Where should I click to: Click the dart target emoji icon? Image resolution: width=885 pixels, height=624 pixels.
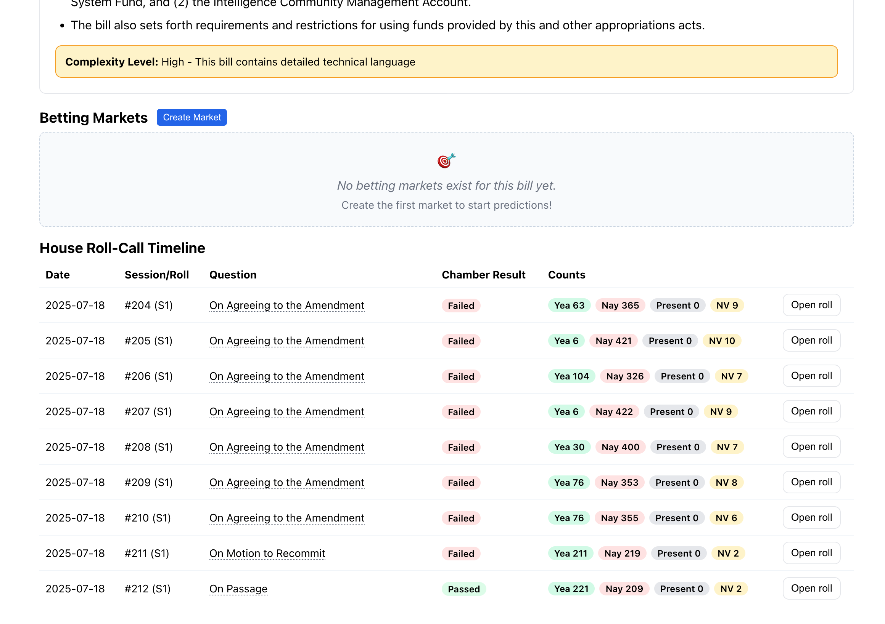tap(446, 160)
